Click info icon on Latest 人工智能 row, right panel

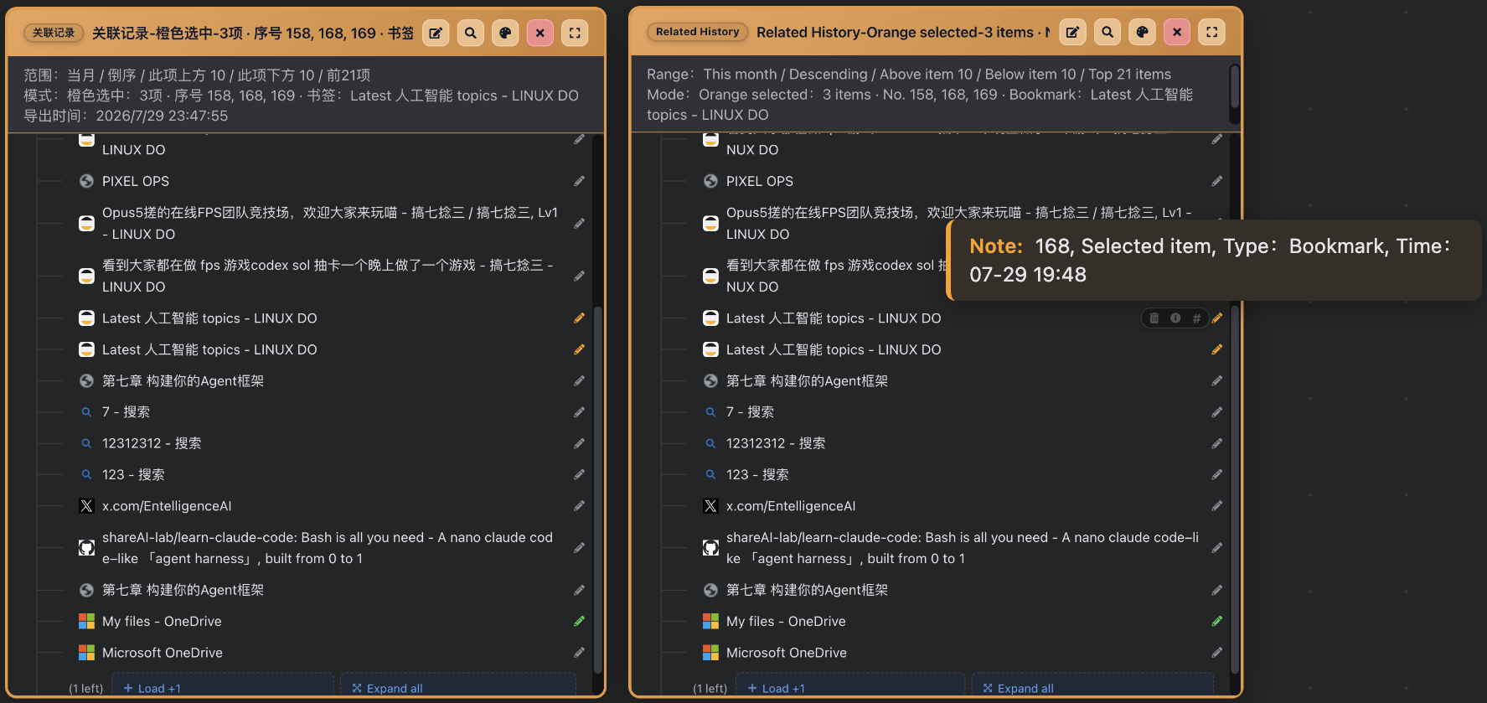(x=1175, y=318)
